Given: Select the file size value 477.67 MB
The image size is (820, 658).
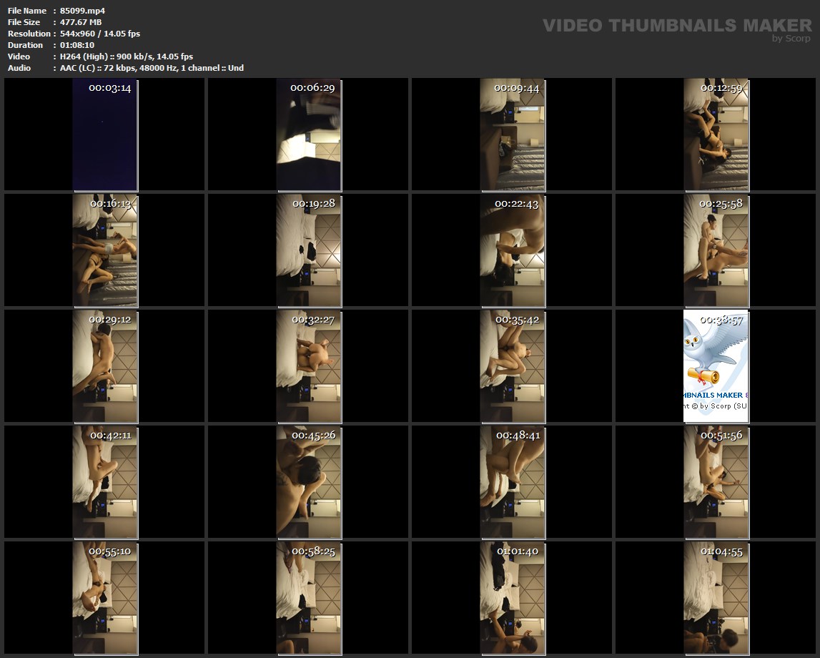Looking at the screenshot, I should click(81, 22).
